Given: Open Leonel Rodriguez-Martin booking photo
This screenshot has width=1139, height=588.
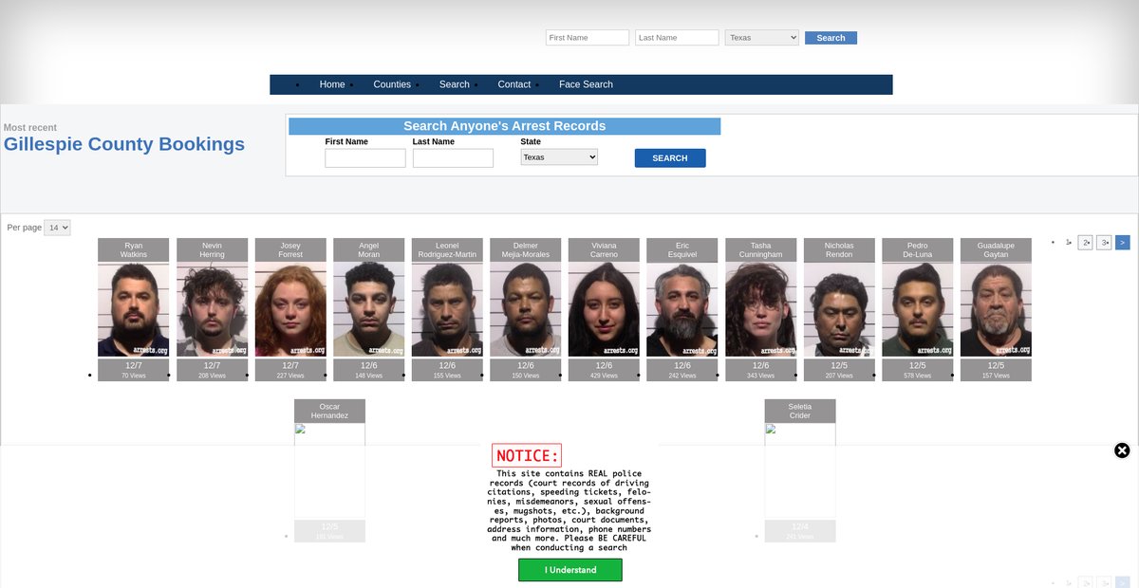Looking at the screenshot, I should click(447, 310).
